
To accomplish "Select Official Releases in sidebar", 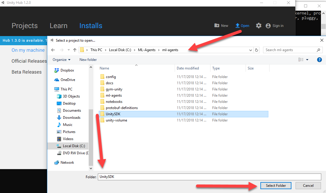I will tap(29, 61).
